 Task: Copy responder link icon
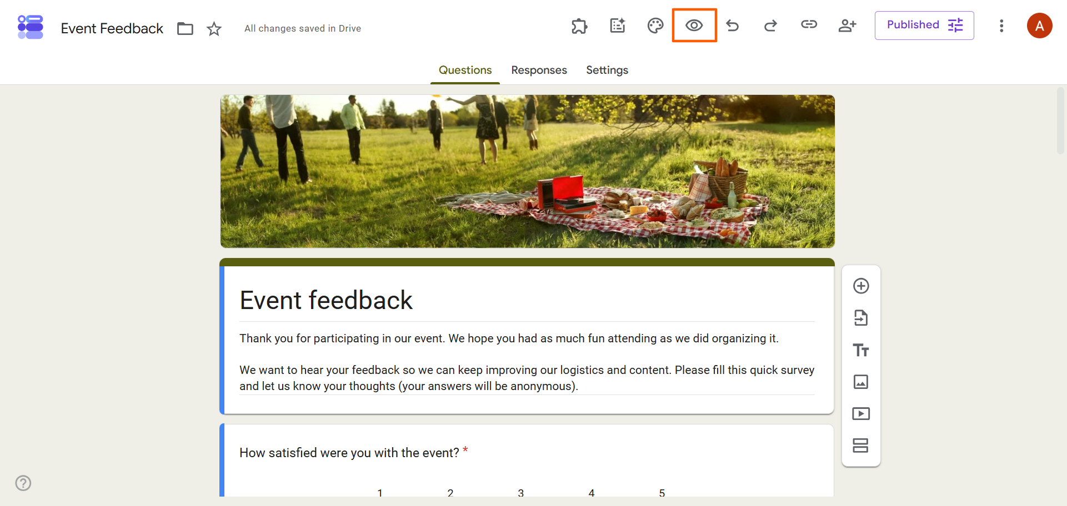click(x=809, y=24)
